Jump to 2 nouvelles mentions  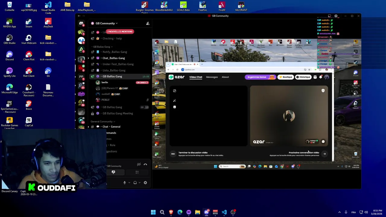click(x=120, y=32)
